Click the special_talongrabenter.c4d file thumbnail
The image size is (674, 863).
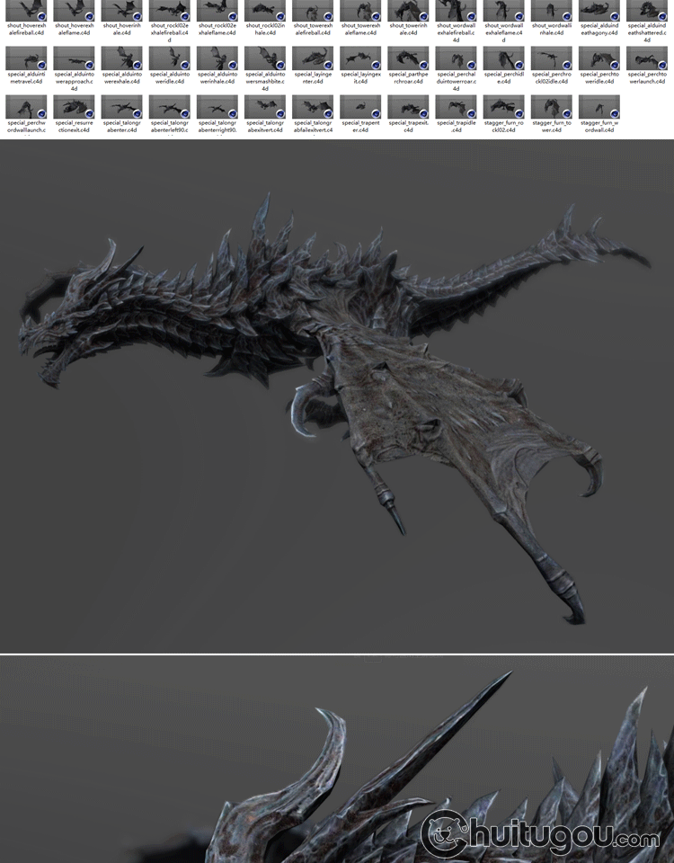(122, 107)
